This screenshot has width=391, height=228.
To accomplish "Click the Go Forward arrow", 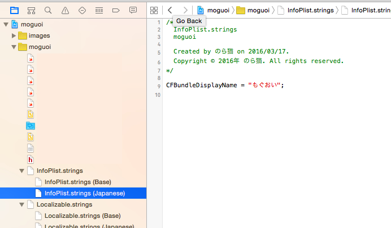I will coord(185,10).
